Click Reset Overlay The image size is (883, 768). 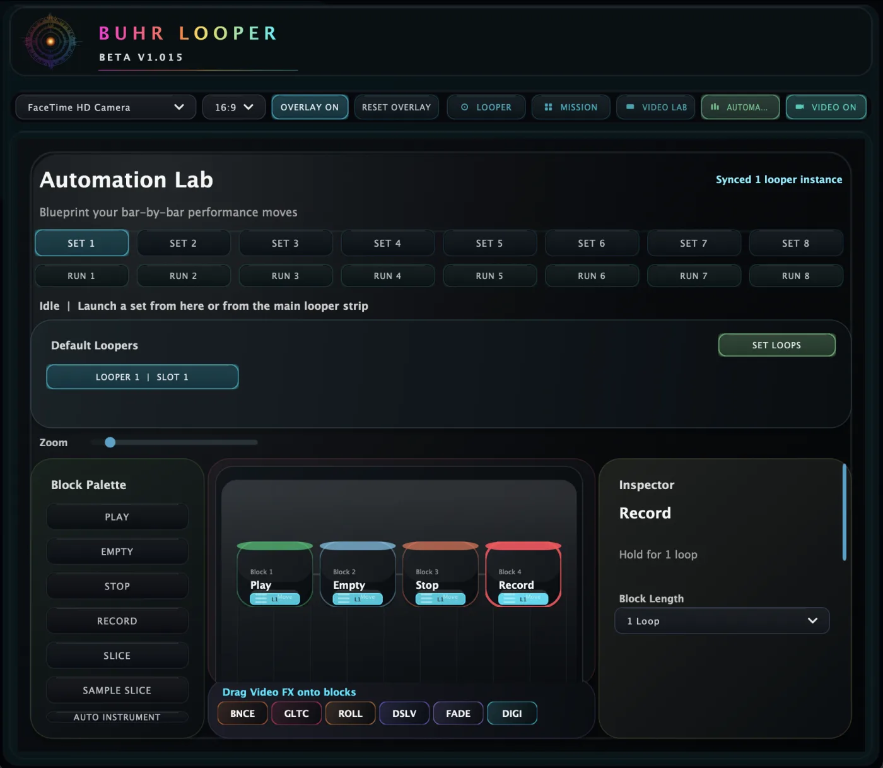pos(397,107)
